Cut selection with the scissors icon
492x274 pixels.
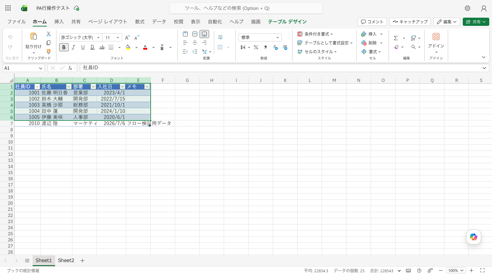pyautogui.click(x=49, y=34)
